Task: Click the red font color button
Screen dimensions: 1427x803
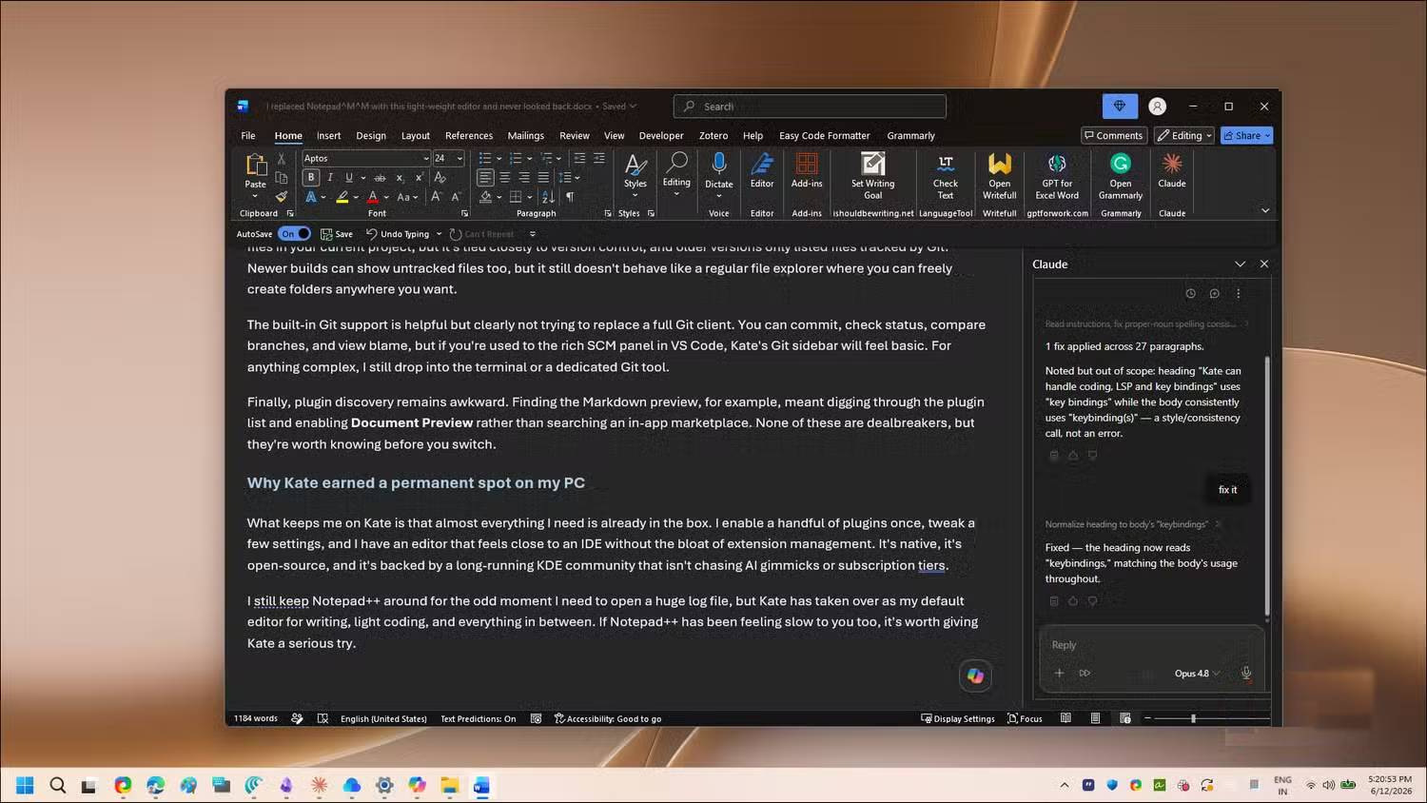Action: coord(373,197)
